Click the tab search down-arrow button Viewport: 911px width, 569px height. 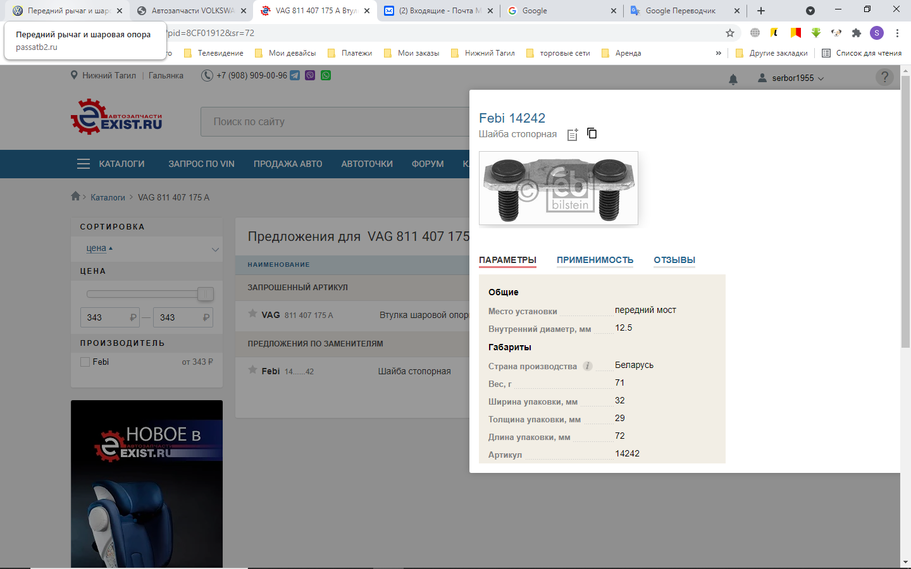[810, 11]
